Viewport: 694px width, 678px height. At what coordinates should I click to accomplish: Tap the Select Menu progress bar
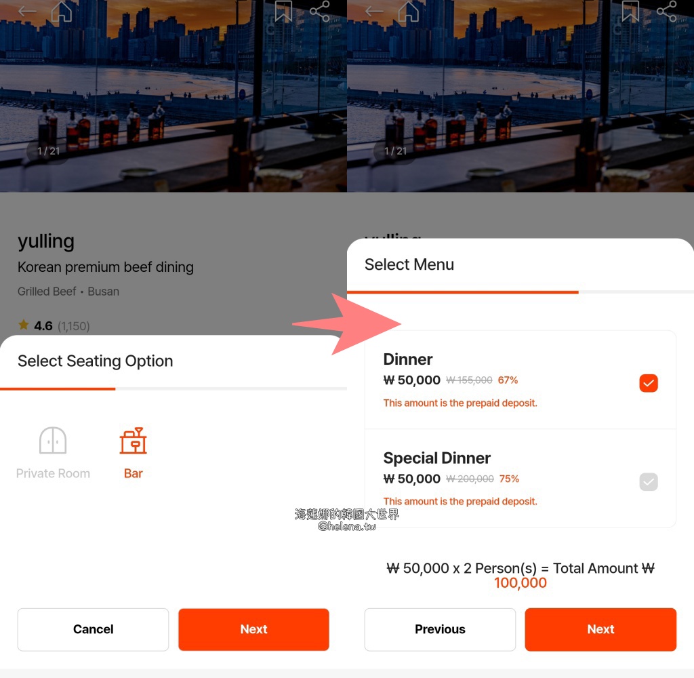pos(520,292)
